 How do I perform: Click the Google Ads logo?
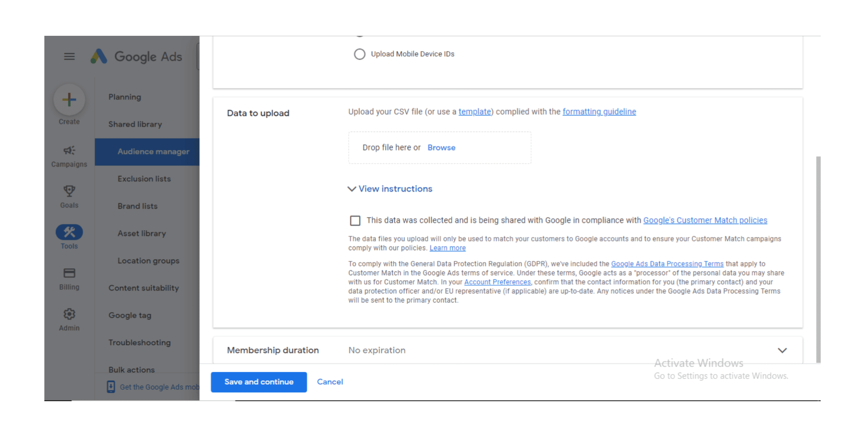(136, 56)
